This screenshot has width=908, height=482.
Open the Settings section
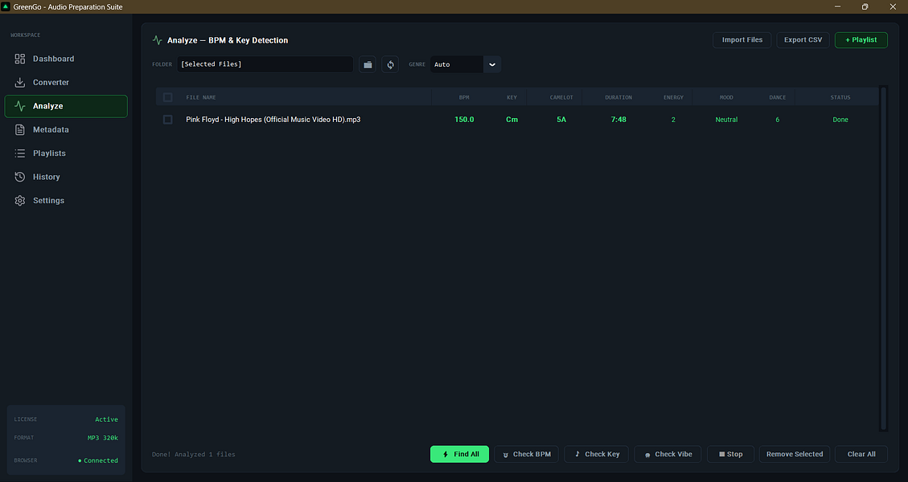coord(66,200)
